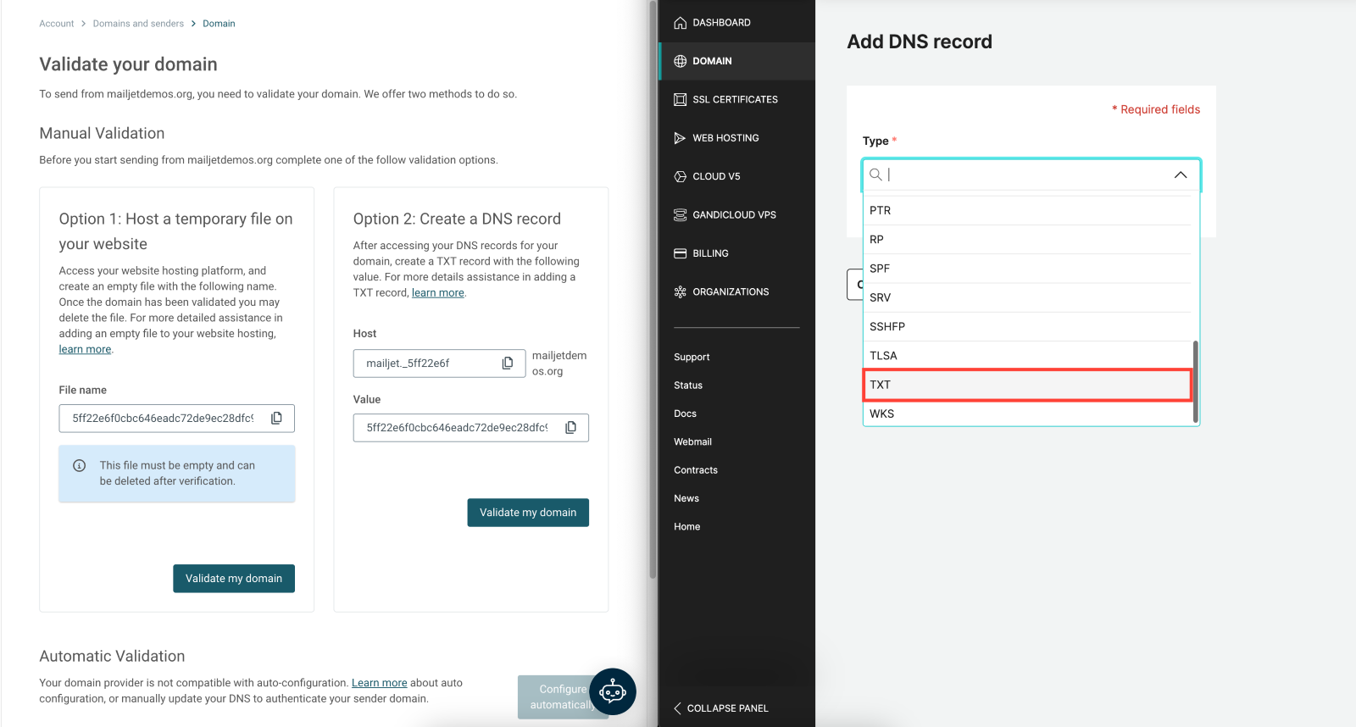Viewport: 1356px width, 727px height.
Task: Open News link in sidebar
Action: click(686, 498)
